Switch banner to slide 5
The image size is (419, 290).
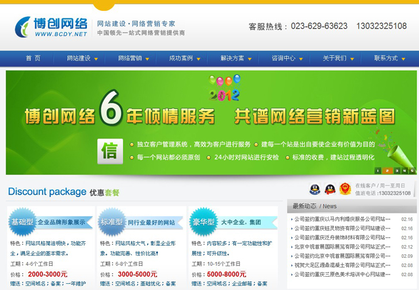click(413, 171)
